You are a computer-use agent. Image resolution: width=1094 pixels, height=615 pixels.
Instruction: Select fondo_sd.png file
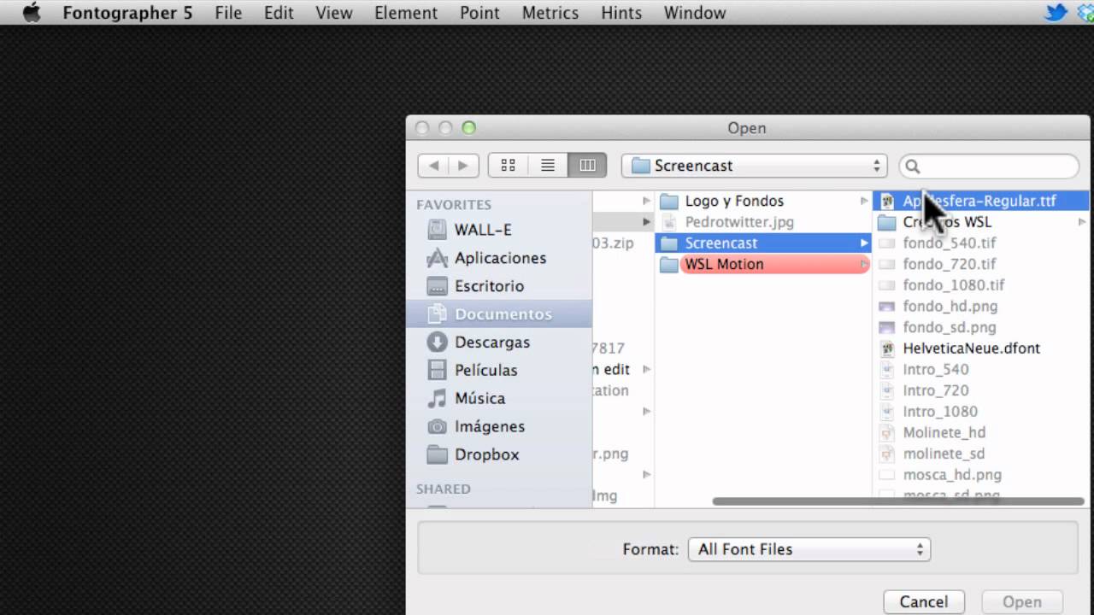979,326
